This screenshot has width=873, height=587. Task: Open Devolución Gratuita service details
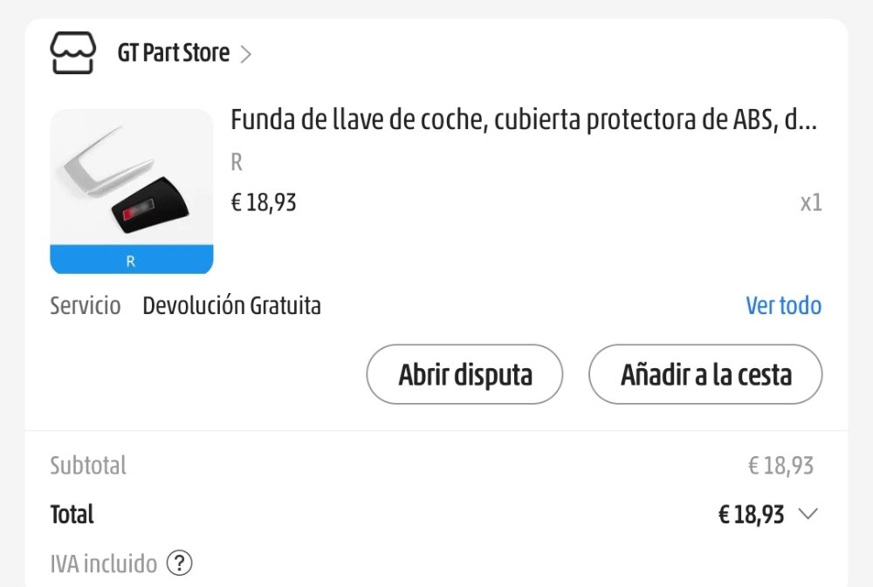pos(231,305)
